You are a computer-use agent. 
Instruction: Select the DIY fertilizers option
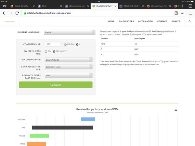click(46, 51)
